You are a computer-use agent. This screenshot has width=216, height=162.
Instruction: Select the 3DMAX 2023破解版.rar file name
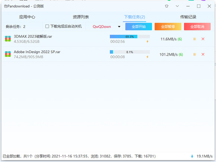pos(33,36)
